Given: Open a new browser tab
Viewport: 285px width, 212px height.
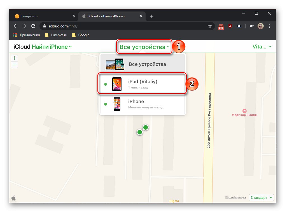Looking at the screenshot, I should pos(152,16).
